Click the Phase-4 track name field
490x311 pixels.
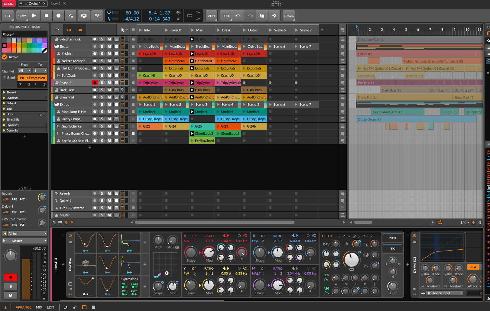coord(25,34)
